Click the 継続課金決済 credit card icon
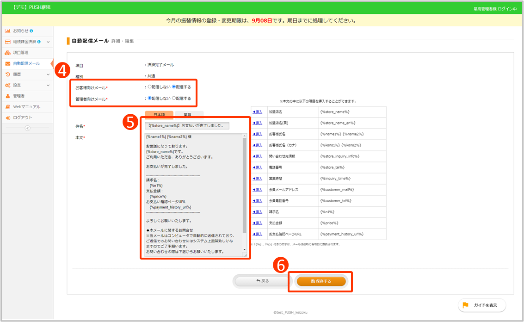524x322 pixels. [x=7, y=42]
